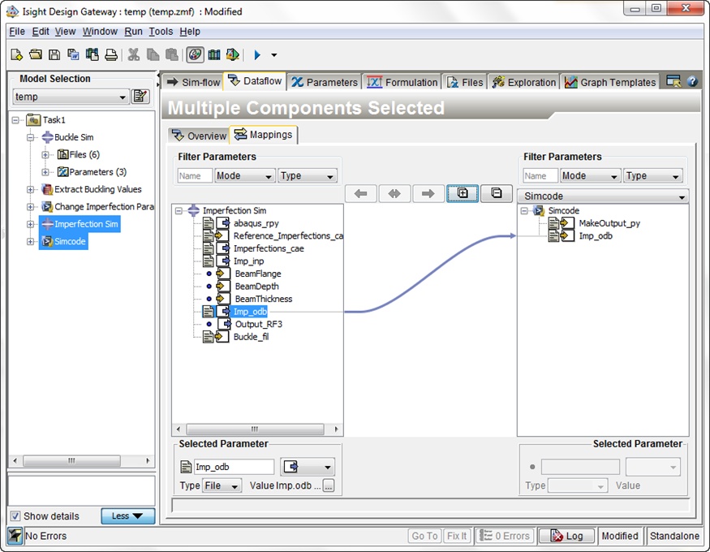Open the temp model selection dropdown
710x552 pixels.
[70, 97]
